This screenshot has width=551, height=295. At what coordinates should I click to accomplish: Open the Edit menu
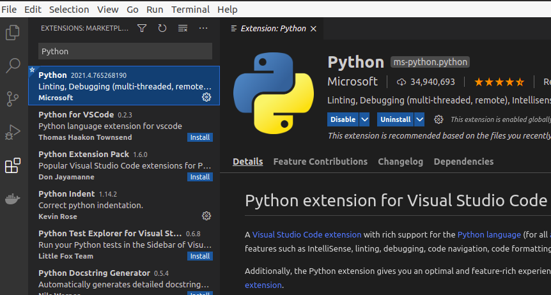(x=33, y=10)
